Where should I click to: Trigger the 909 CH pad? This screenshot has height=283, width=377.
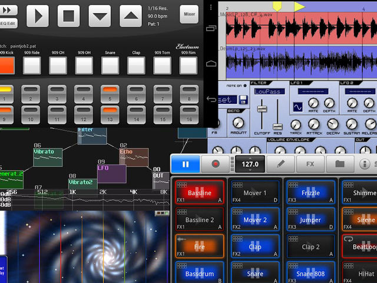(x=58, y=65)
